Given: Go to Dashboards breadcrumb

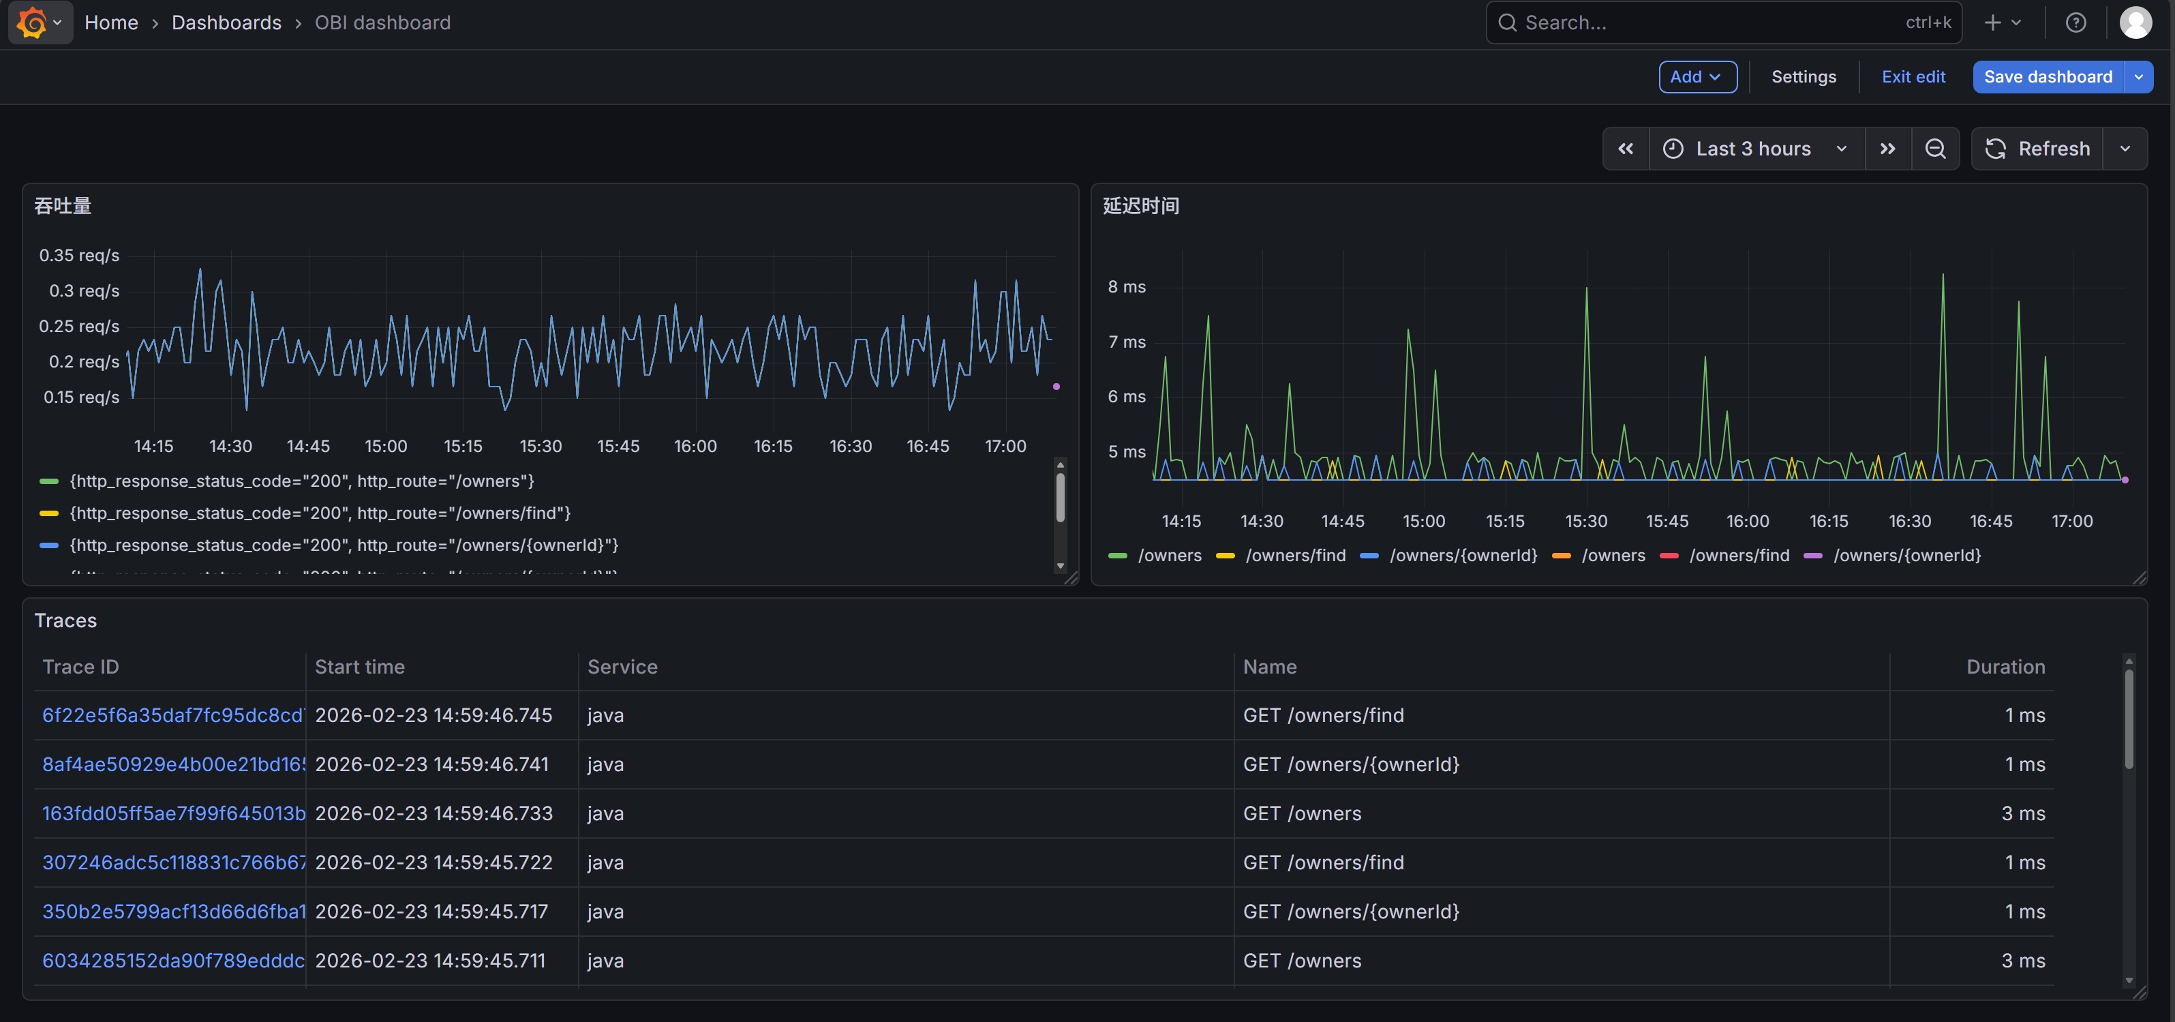Looking at the screenshot, I should coord(226,22).
